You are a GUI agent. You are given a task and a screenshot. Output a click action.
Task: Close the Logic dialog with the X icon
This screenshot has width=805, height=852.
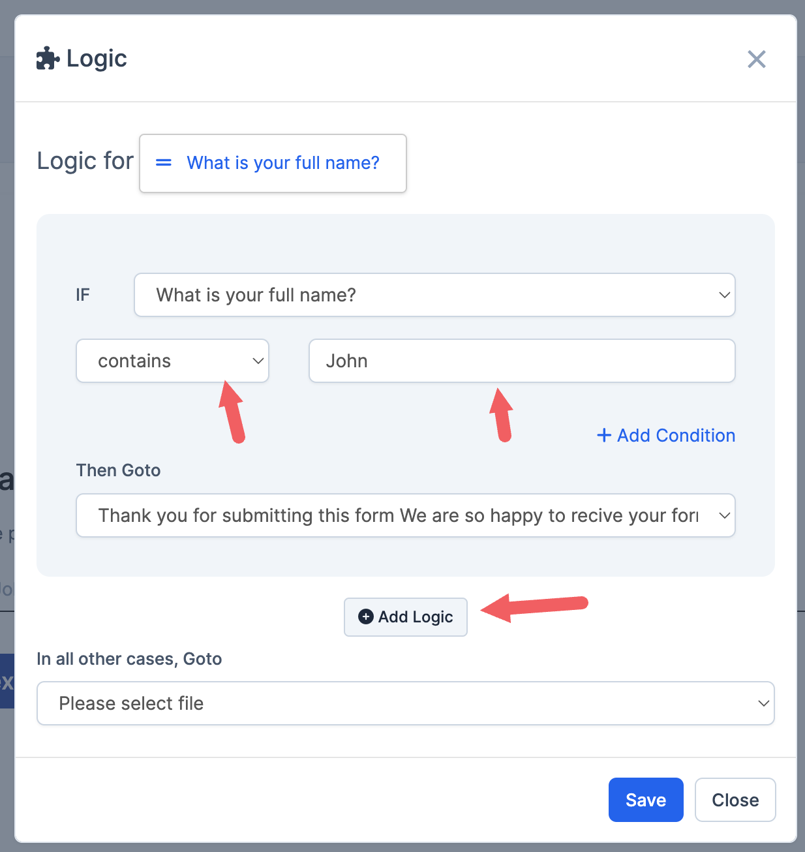(756, 59)
